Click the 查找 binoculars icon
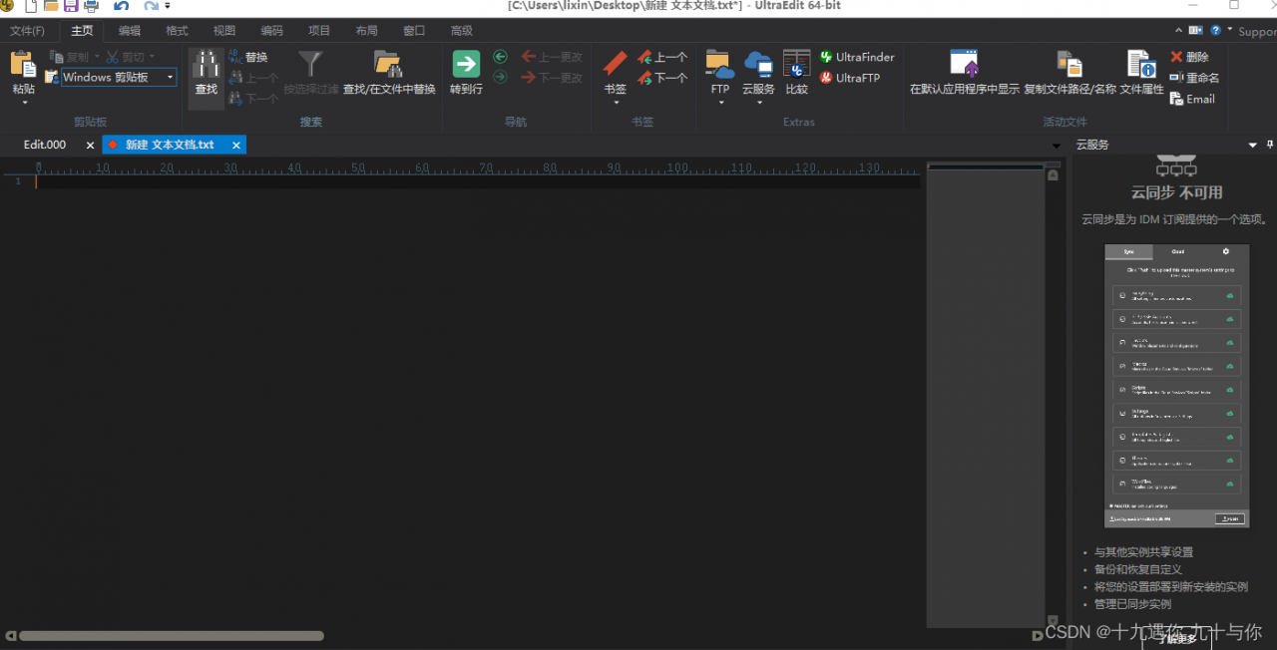The height and width of the screenshot is (650, 1277). pos(206,65)
